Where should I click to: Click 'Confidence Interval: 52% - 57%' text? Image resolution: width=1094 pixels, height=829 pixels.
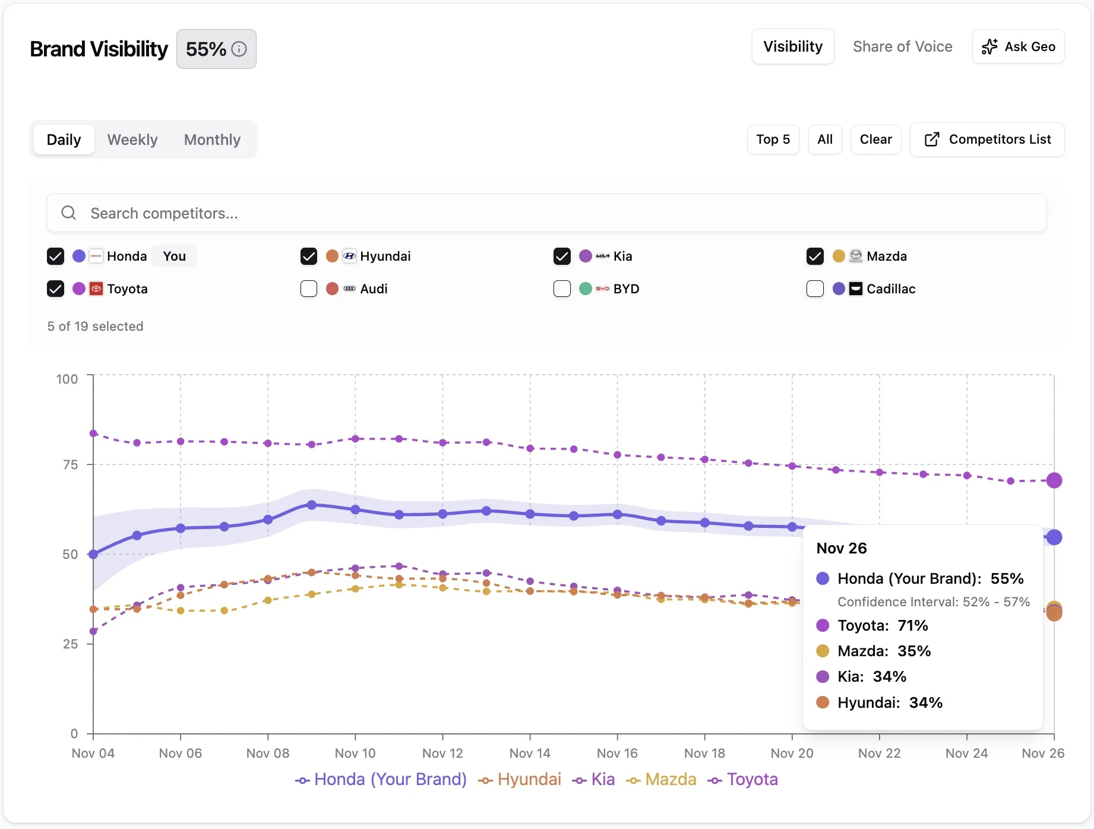pos(934,602)
